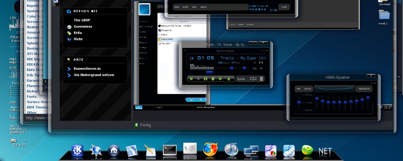Go to previous track in Kore Player
The image size is (403, 161).
pyautogui.click(x=191, y=79)
